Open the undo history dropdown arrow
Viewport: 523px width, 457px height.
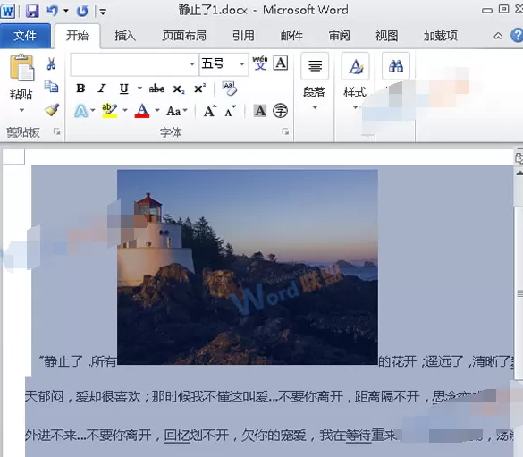pos(66,11)
